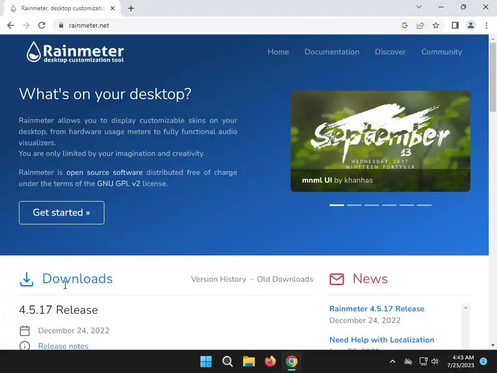Click the News envelope icon
The width and height of the screenshot is (497, 373).
(x=337, y=279)
